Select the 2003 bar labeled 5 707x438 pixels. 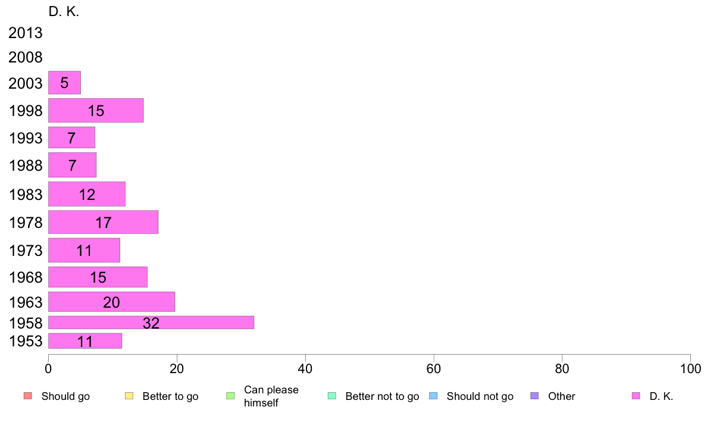[x=64, y=83]
